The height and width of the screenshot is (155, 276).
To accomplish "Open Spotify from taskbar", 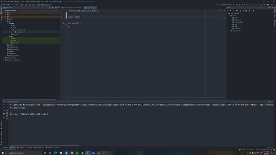I will pyautogui.click(x=77, y=153).
